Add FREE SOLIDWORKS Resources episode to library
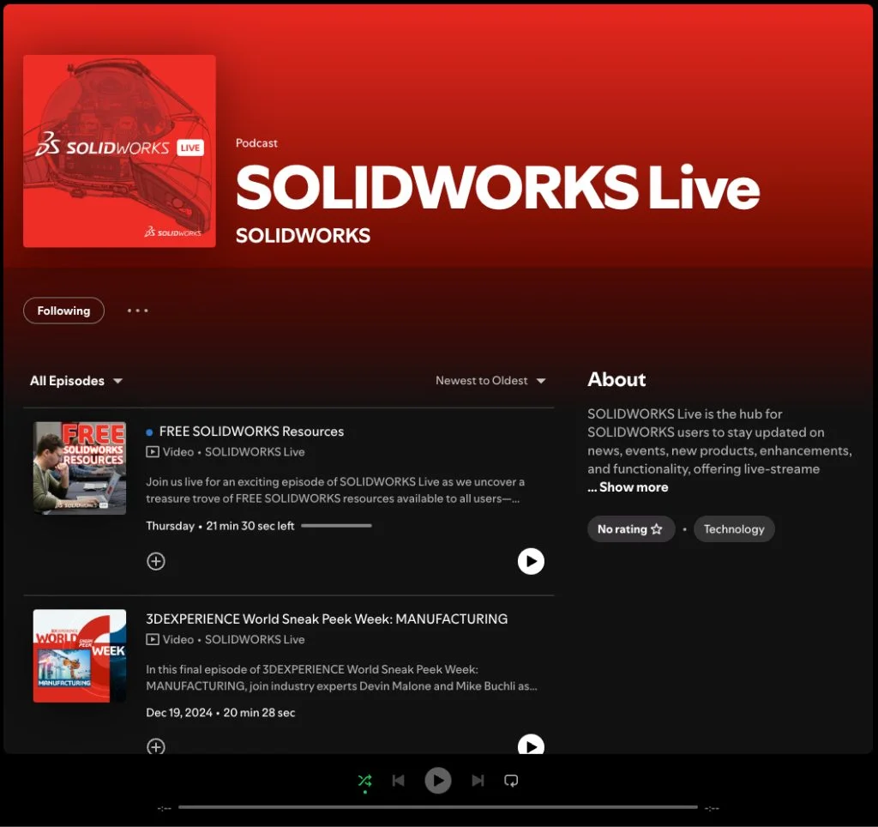The image size is (878, 827). pyautogui.click(x=156, y=561)
